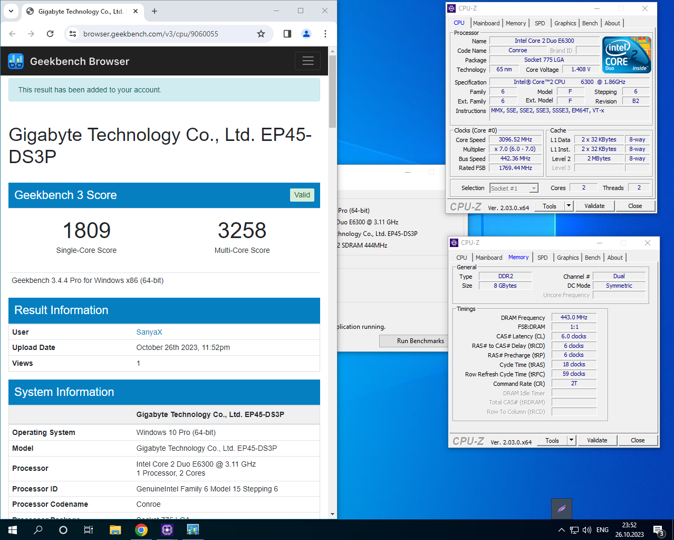674x540 pixels.
Task: Select Memory tab in top CPU-Z window
Action: coord(516,23)
